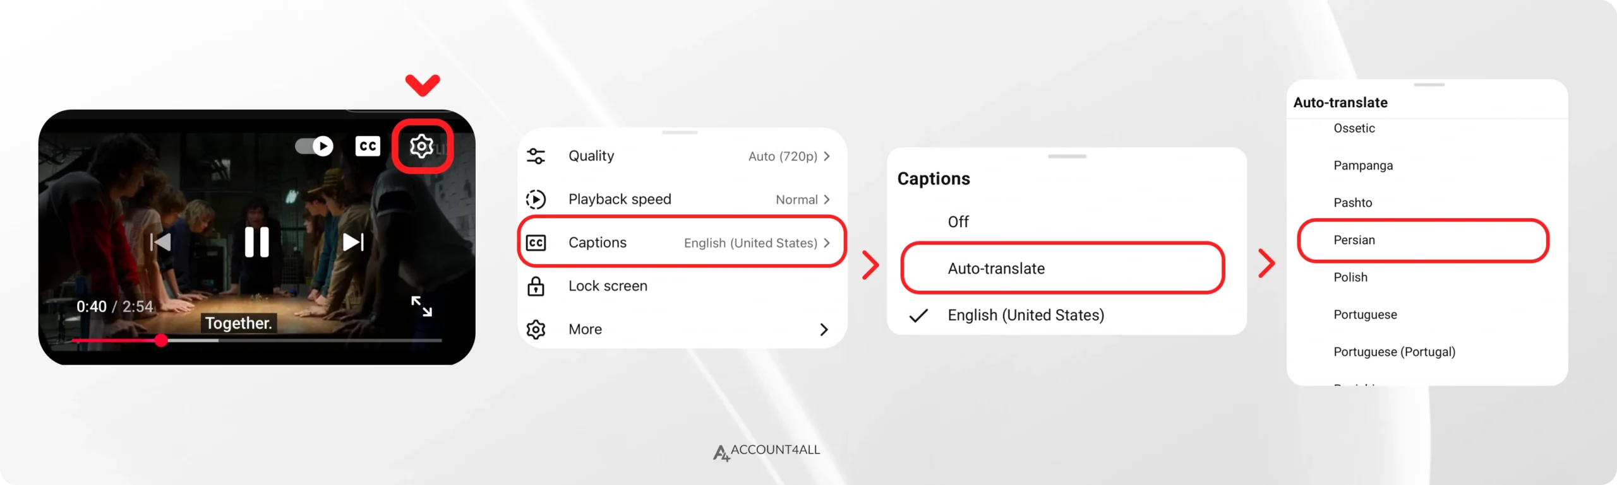Viewport: 1617px width, 485px height.
Task: Open the Captions menu row
Action: point(681,243)
